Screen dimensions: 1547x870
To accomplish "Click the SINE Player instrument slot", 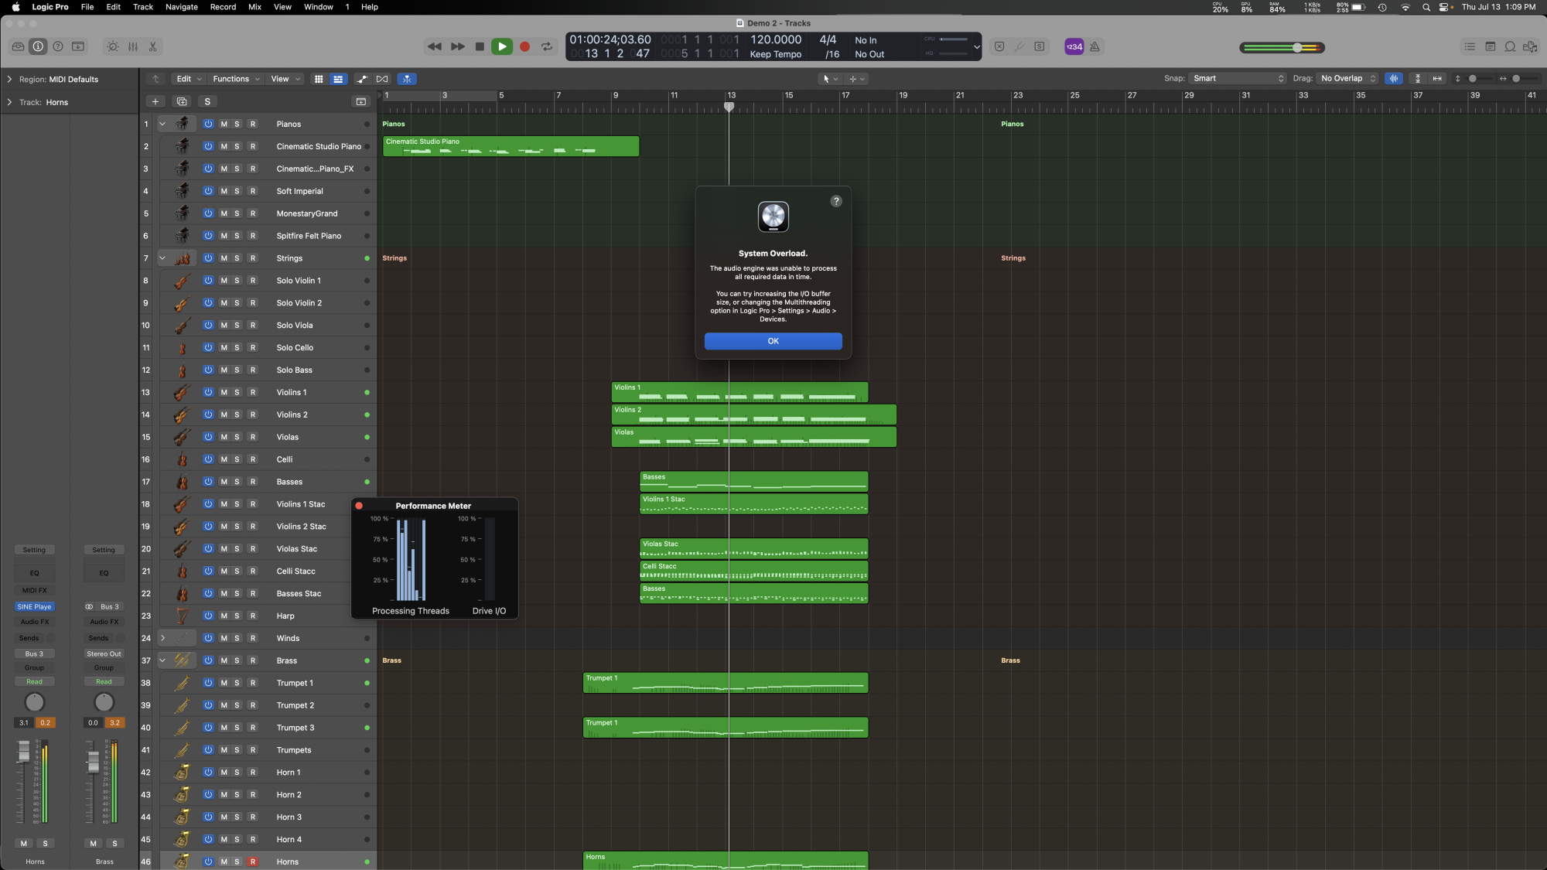I will tap(34, 606).
